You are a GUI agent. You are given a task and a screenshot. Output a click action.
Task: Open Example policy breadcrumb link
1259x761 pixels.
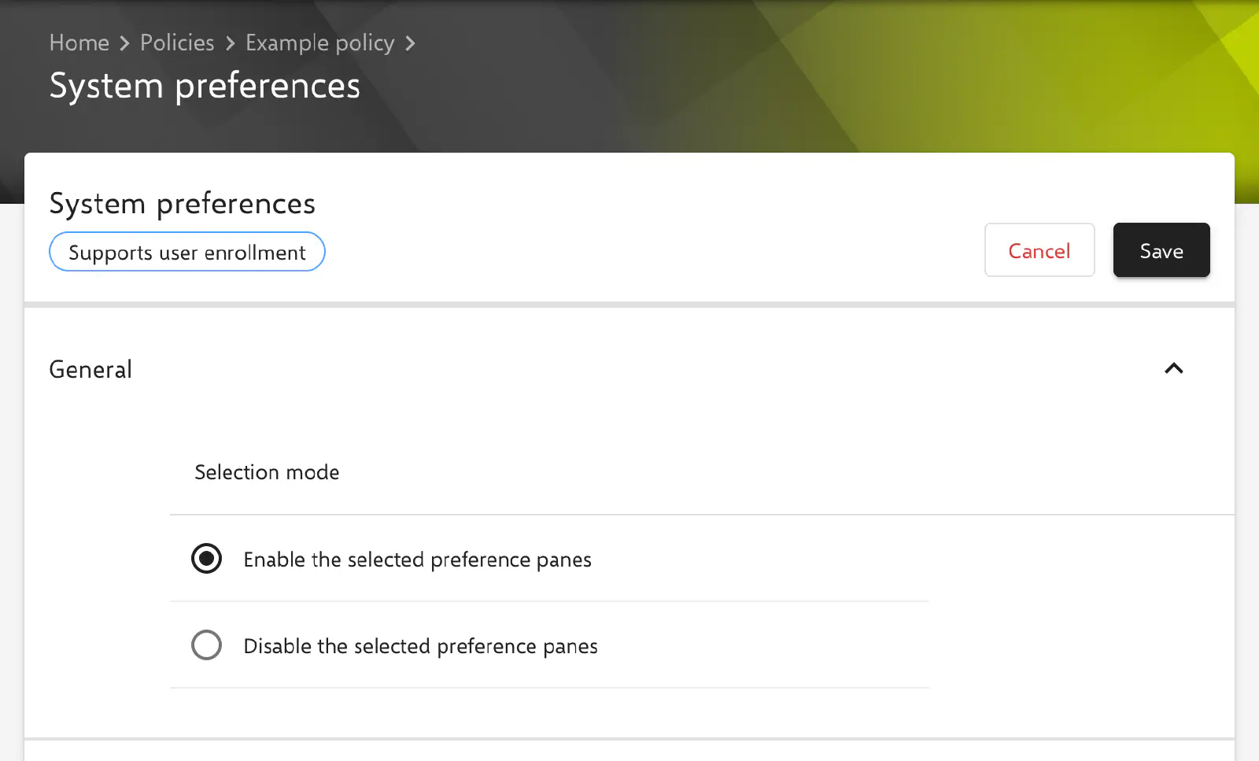(x=319, y=43)
